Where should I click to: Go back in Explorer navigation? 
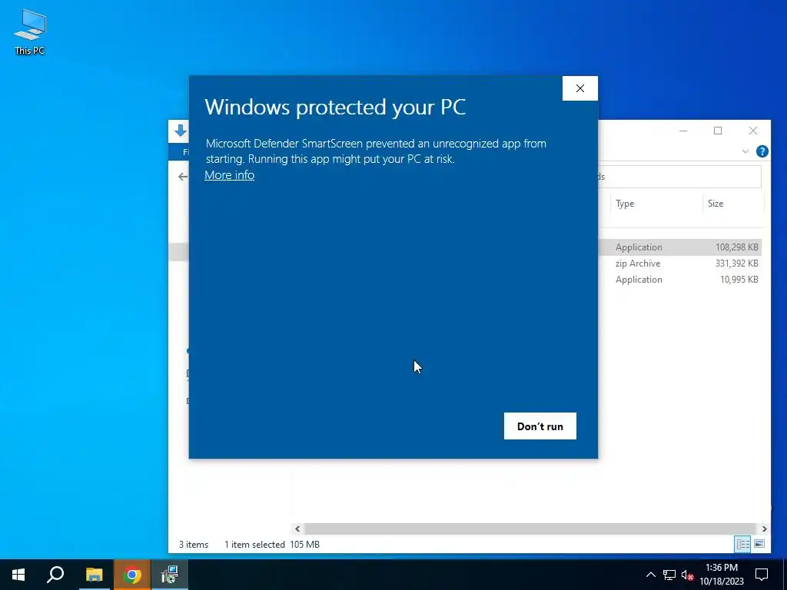pos(182,177)
